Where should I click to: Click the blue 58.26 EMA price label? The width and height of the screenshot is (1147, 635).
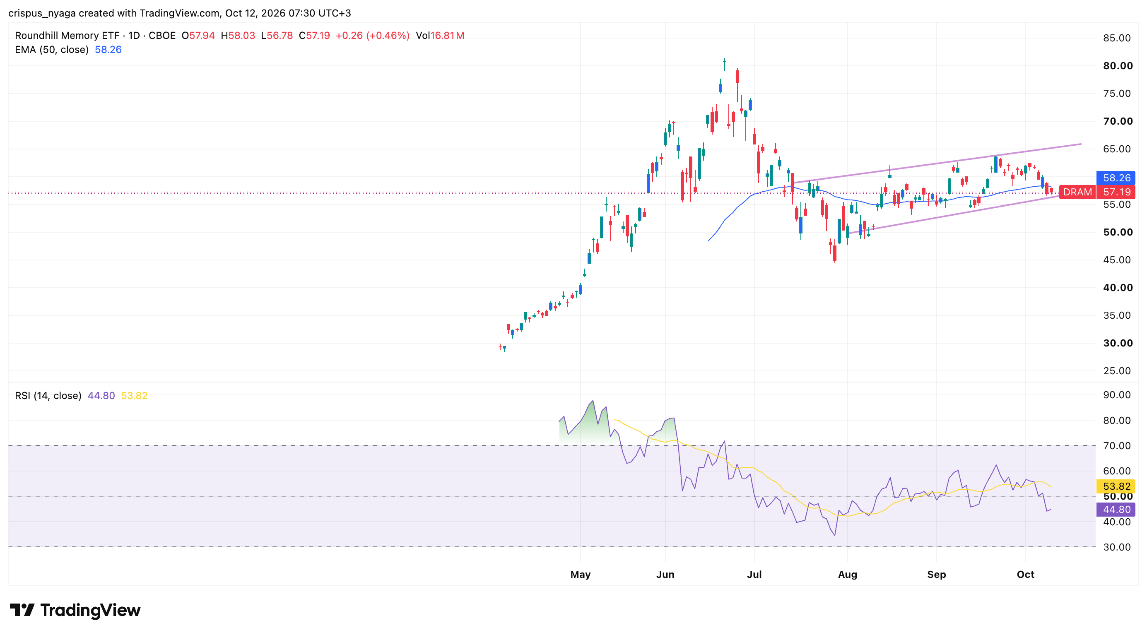point(1116,178)
